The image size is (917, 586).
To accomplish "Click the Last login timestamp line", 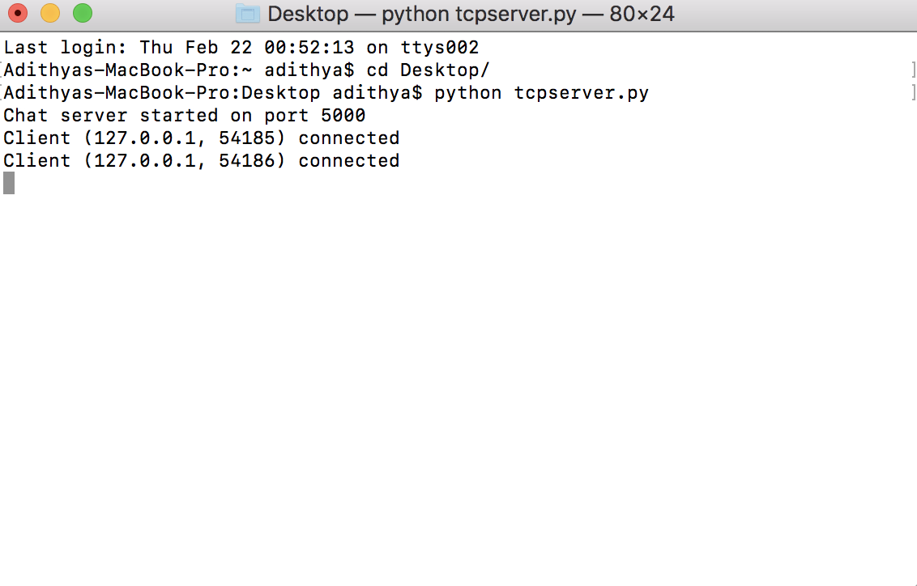I will tap(239, 47).
